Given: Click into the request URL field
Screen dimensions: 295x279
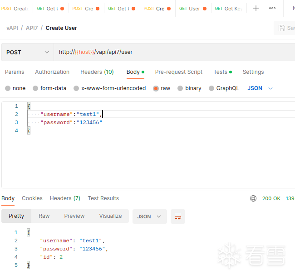Looking at the screenshot, I should [172, 52].
